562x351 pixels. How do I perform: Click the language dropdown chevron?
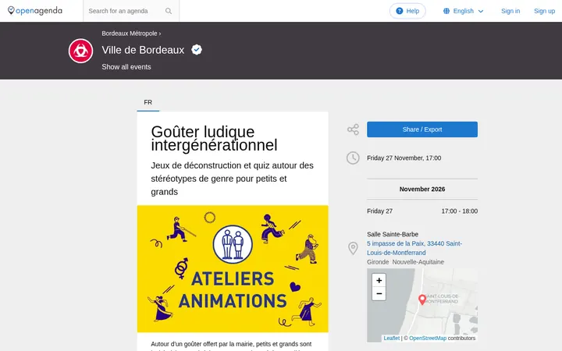tap(481, 12)
